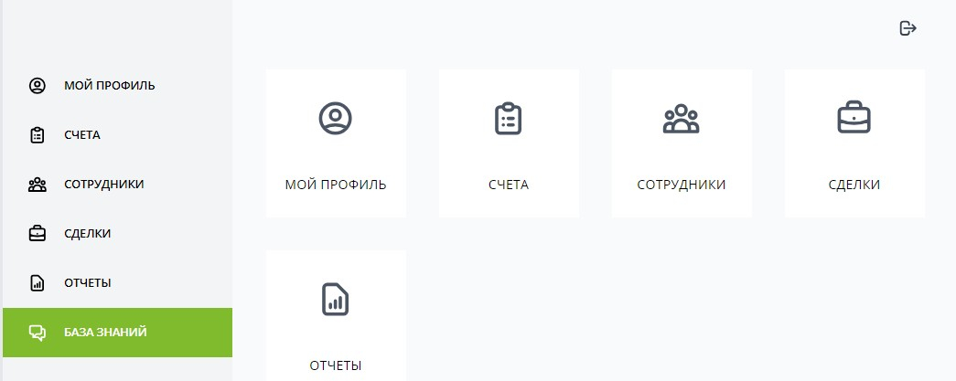Click the profile avatar icon in the sidebar
956x381 pixels.
(38, 86)
